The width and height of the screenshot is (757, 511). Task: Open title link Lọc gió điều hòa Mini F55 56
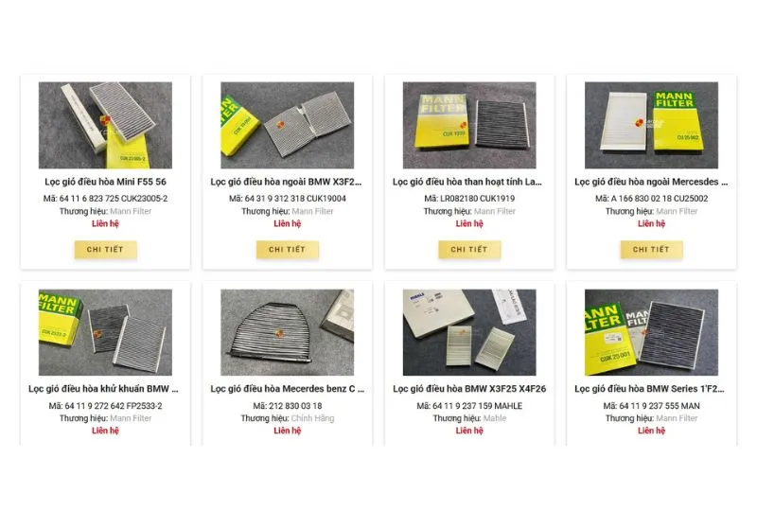105,182
